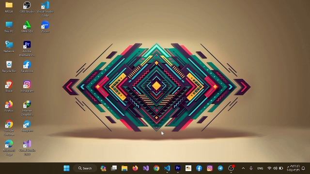310x174 pixels.
Task: Click the taskbar Search box
Action: pyautogui.click(x=85, y=168)
